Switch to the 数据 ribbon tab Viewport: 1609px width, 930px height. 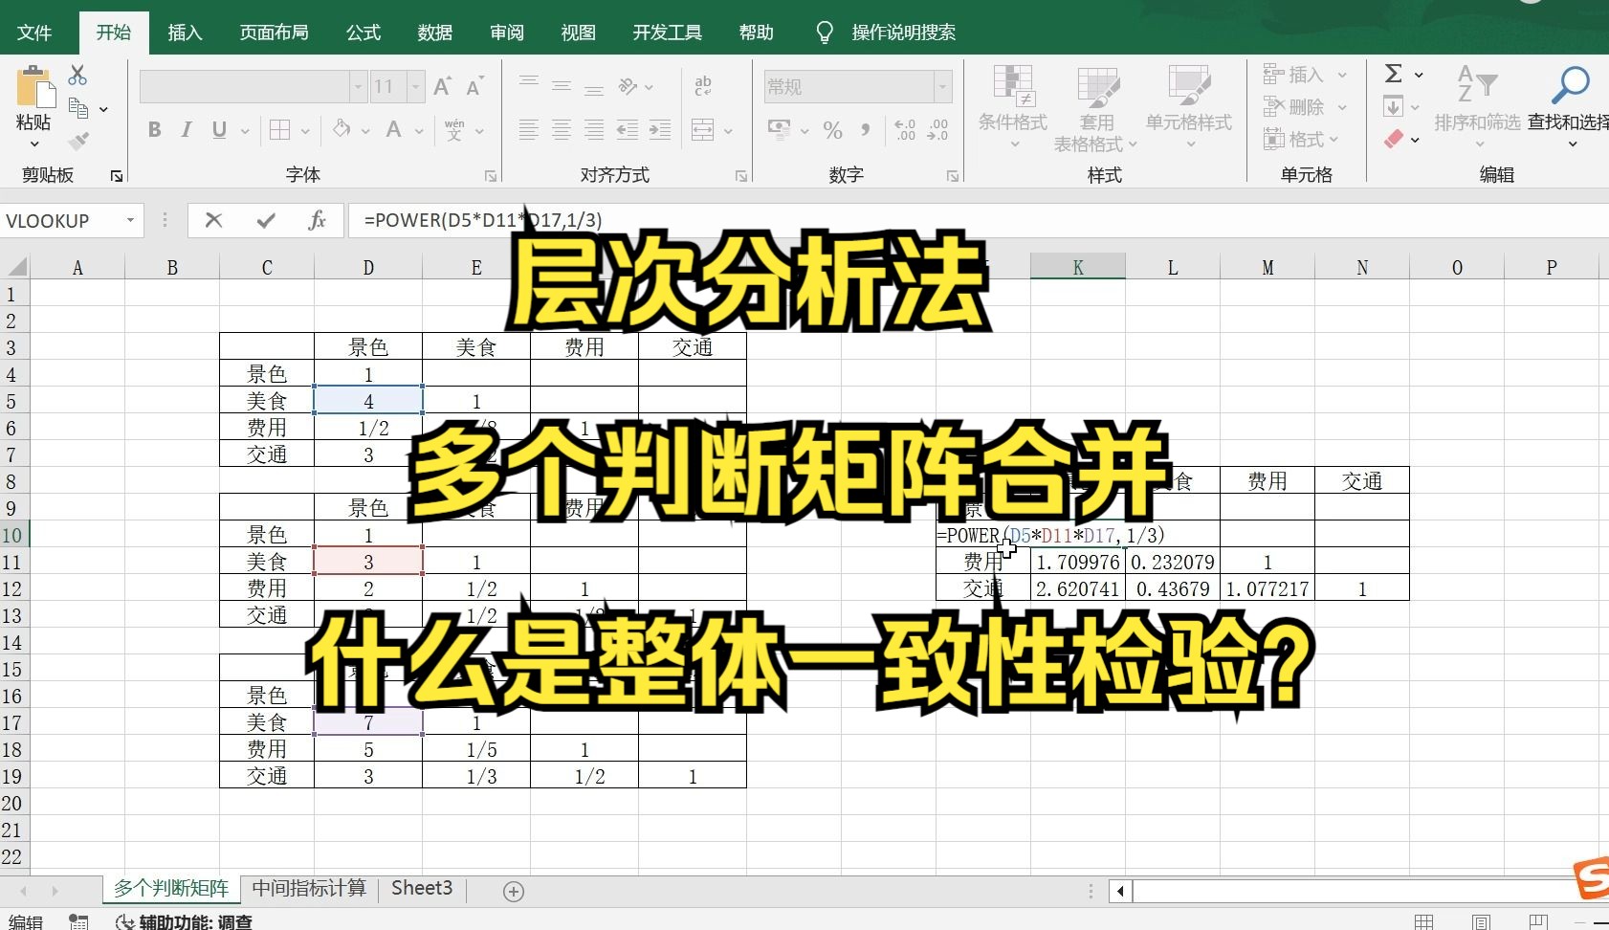(x=435, y=33)
